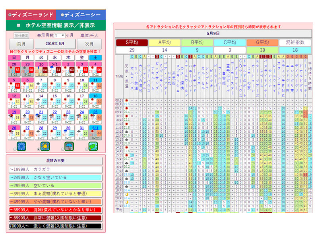Open the モンイン attraction link
318x234 pixels.
click(x=270, y=78)
